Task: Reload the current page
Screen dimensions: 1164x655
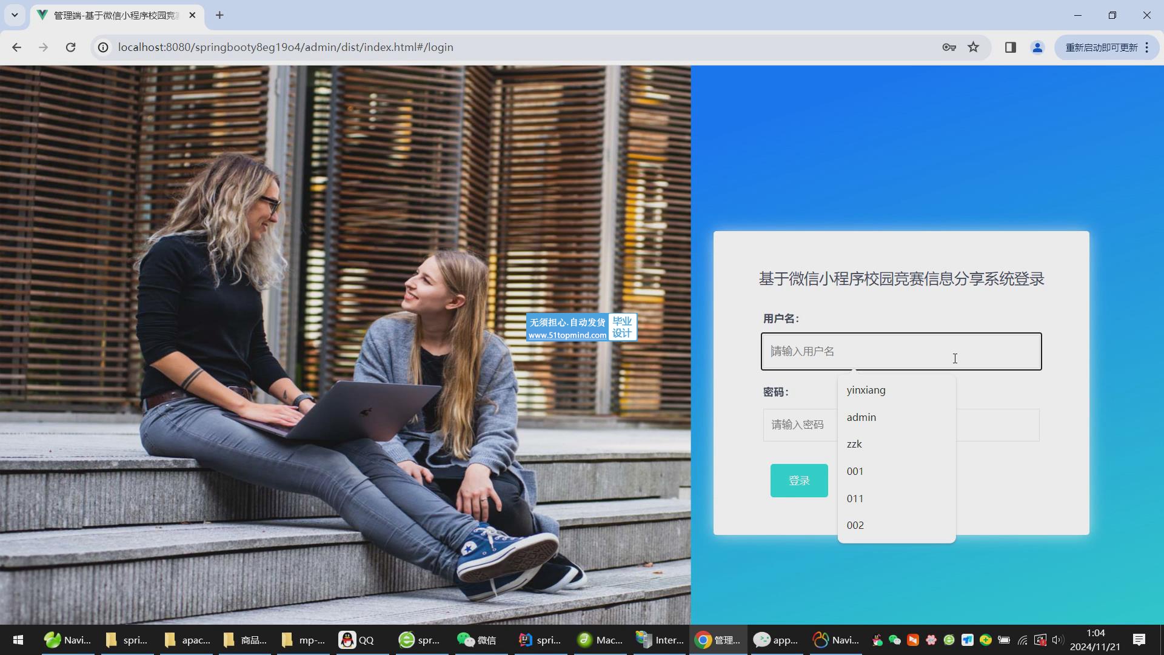Action: (x=70, y=47)
